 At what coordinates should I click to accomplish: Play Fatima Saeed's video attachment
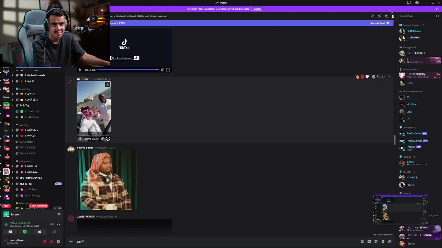(108, 180)
